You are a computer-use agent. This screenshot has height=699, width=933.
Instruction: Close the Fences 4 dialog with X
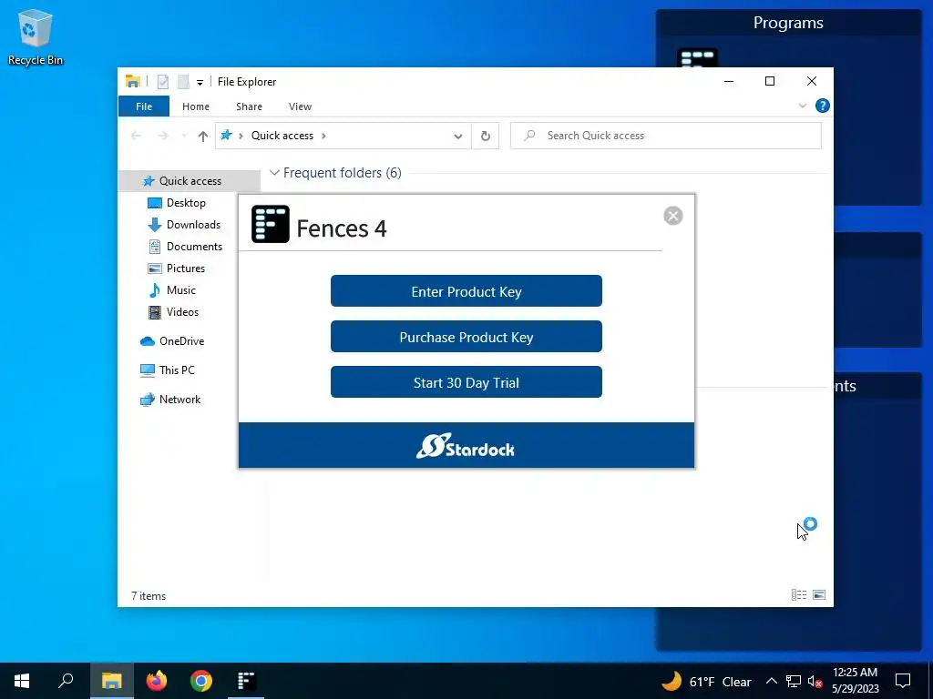(x=673, y=216)
